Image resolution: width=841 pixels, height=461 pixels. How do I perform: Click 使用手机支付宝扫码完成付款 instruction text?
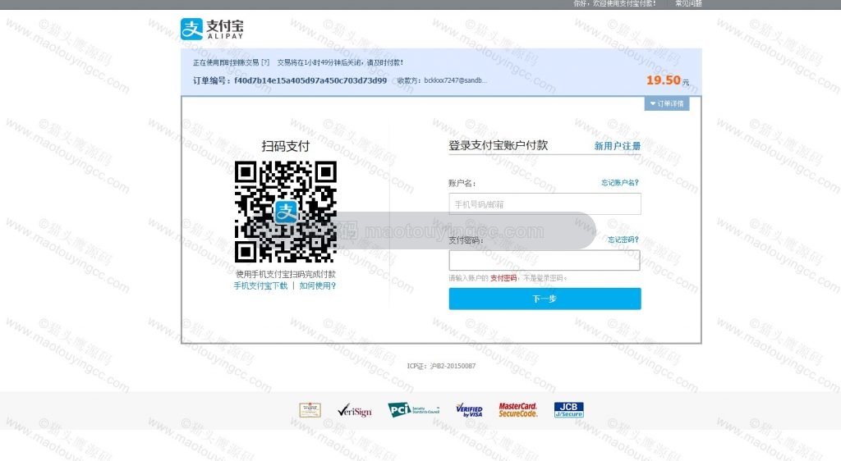[286, 274]
